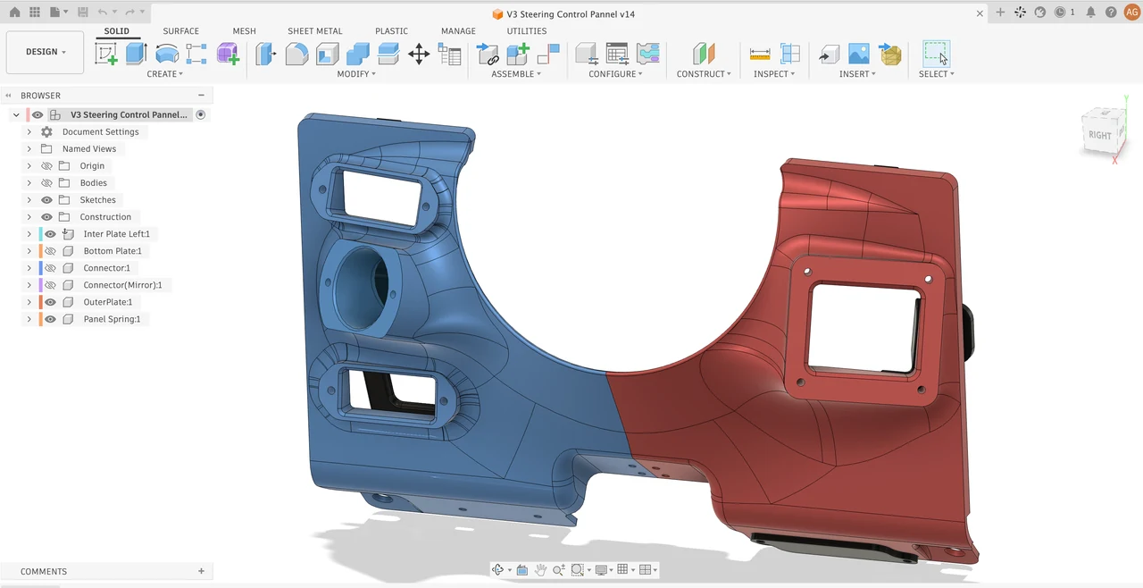The width and height of the screenshot is (1143, 588).
Task: Select the Shell tool icon
Action: point(327,54)
